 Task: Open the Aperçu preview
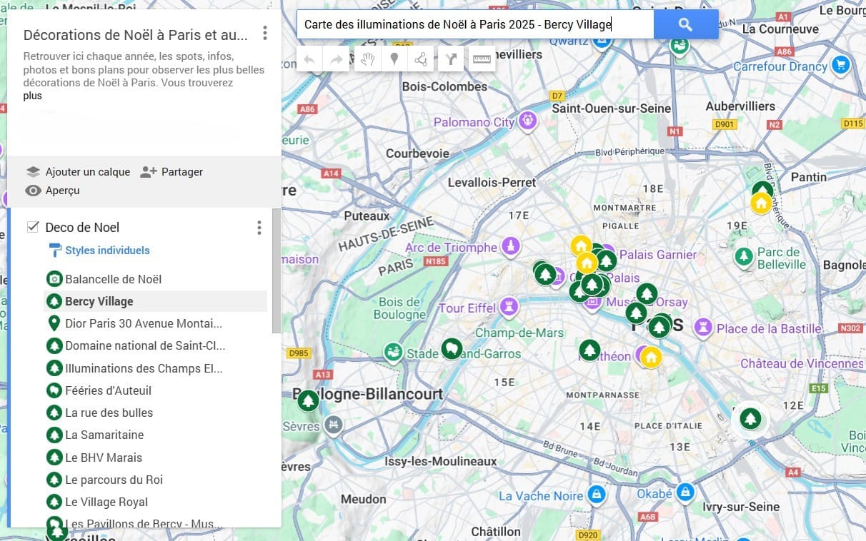point(53,191)
